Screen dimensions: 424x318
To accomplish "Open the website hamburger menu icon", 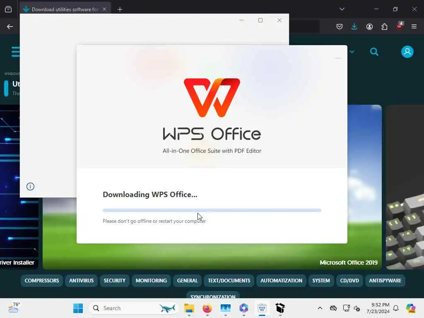I will [15, 52].
